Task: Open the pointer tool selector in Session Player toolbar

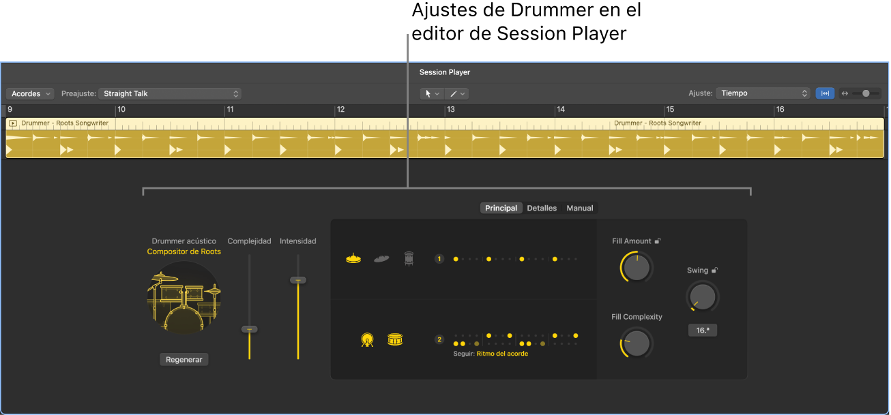Action: (432, 93)
